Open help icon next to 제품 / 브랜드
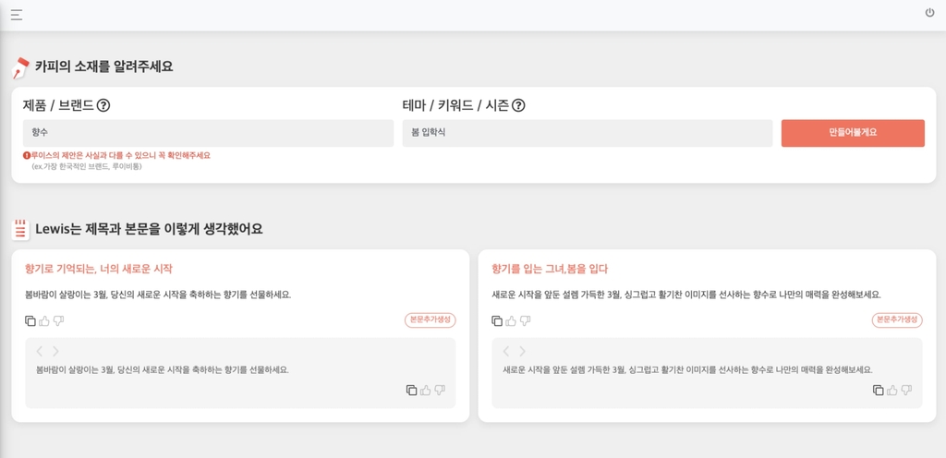The width and height of the screenshot is (946, 458). [x=103, y=105]
